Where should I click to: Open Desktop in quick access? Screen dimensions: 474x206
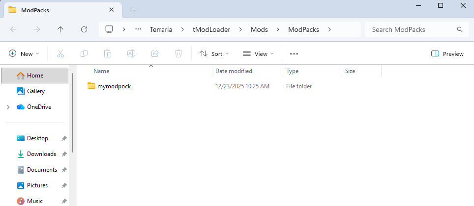click(x=35, y=138)
